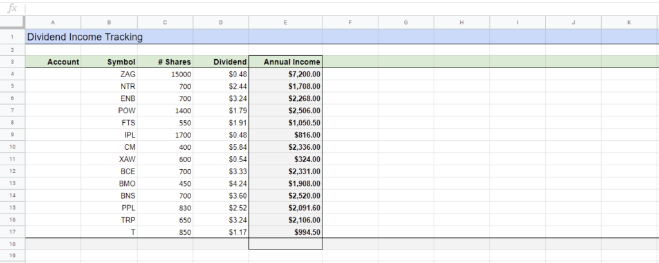Click the 650 shares cell

(165, 220)
